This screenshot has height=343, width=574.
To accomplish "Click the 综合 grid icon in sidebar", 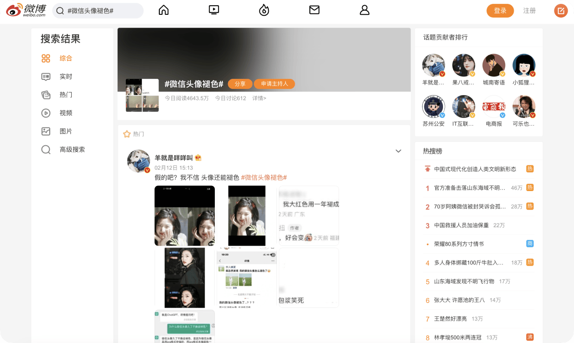I will click(x=46, y=58).
